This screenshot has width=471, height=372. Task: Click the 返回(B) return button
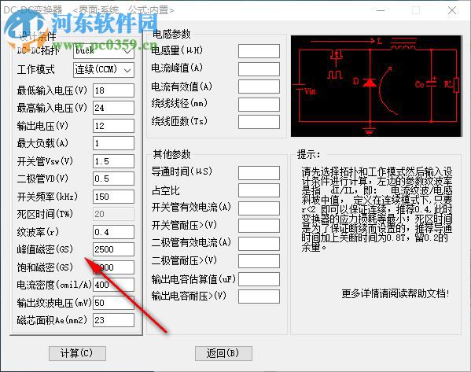click(x=223, y=353)
